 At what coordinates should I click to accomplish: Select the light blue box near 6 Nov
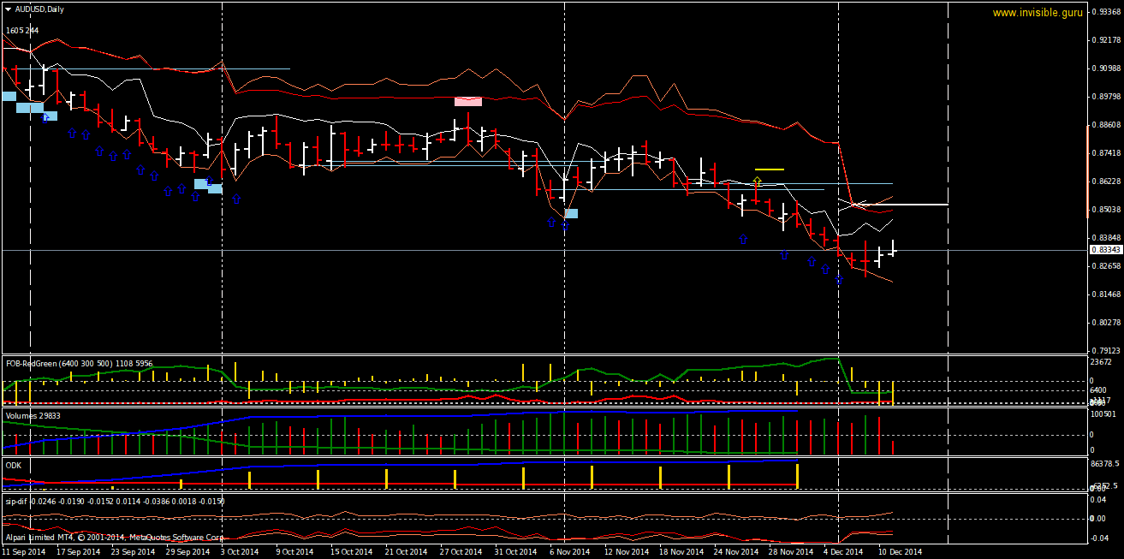click(x=571, y=213)
